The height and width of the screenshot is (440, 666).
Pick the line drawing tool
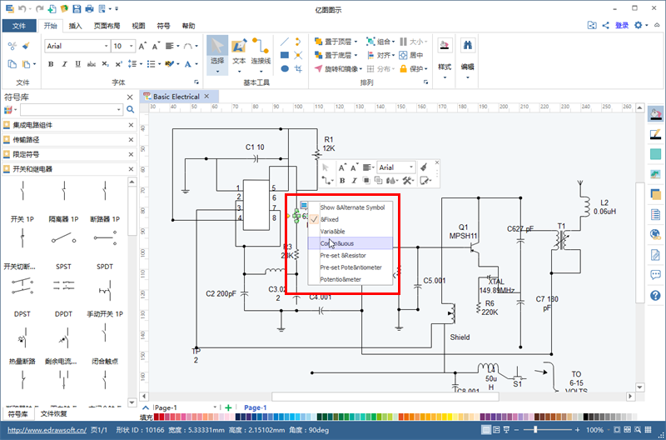[x=285, y=42]
